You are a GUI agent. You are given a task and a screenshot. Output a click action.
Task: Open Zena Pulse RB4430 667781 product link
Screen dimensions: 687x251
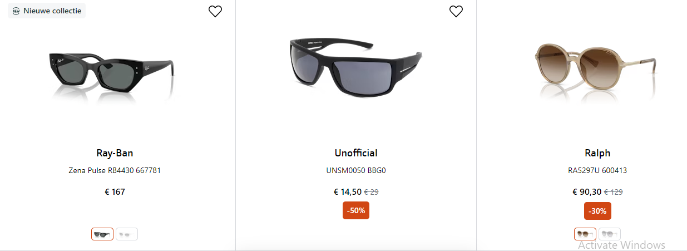(115, 170)
